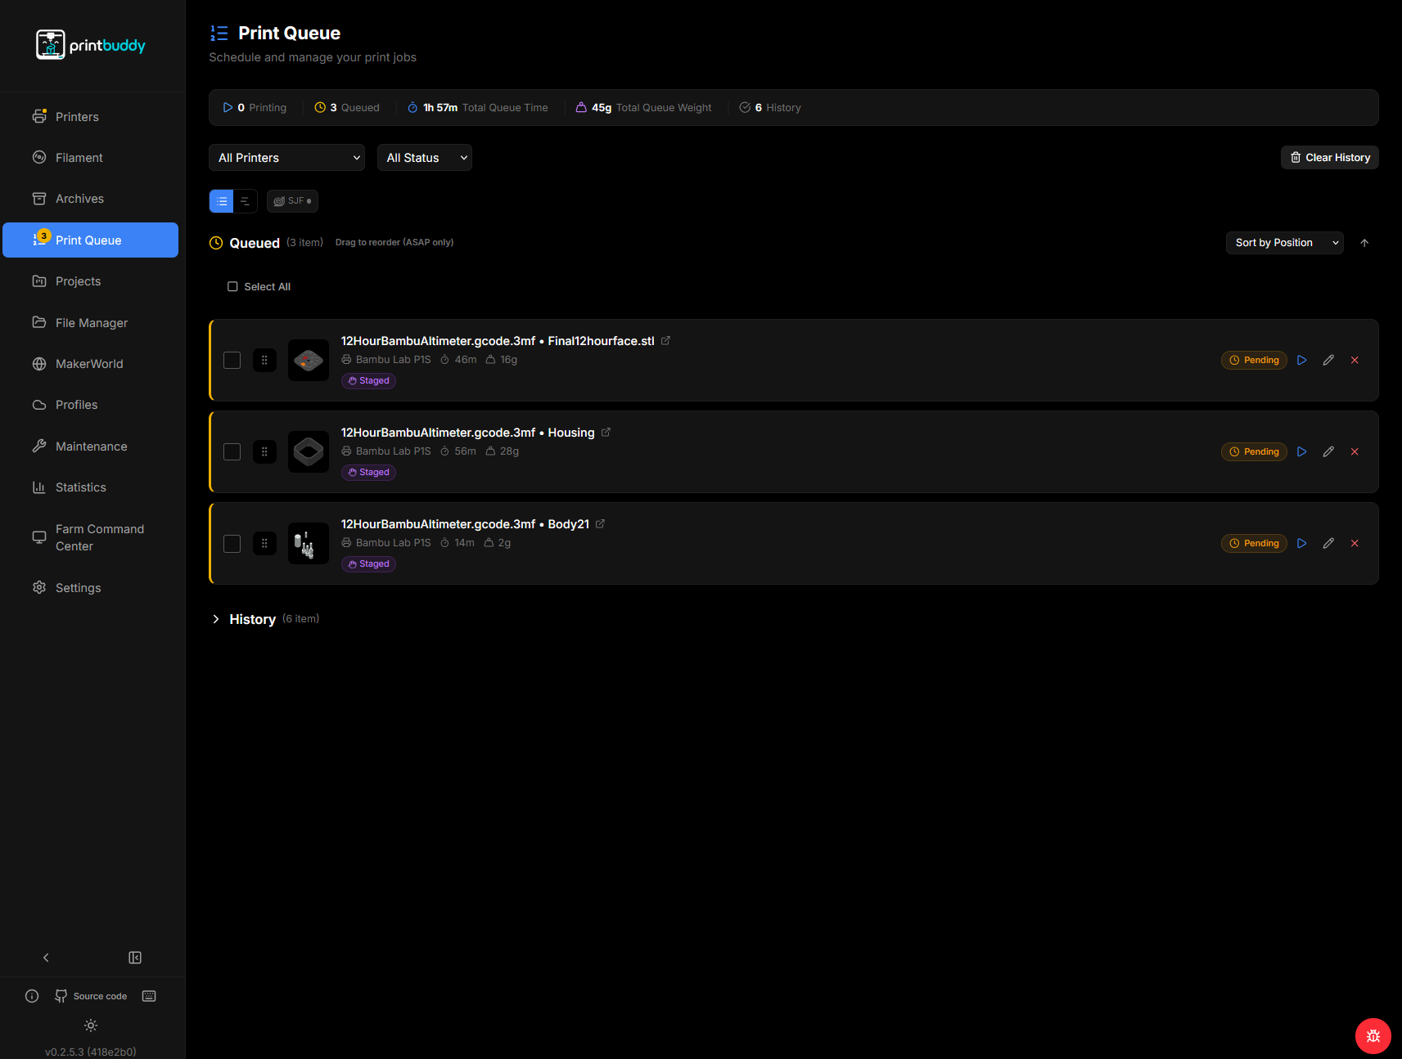Switch to list view mode
The image size is (1402, 1059).
(x=222, y=201)
